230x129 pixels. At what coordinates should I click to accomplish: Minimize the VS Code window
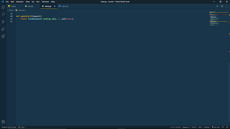coord(214,2)
